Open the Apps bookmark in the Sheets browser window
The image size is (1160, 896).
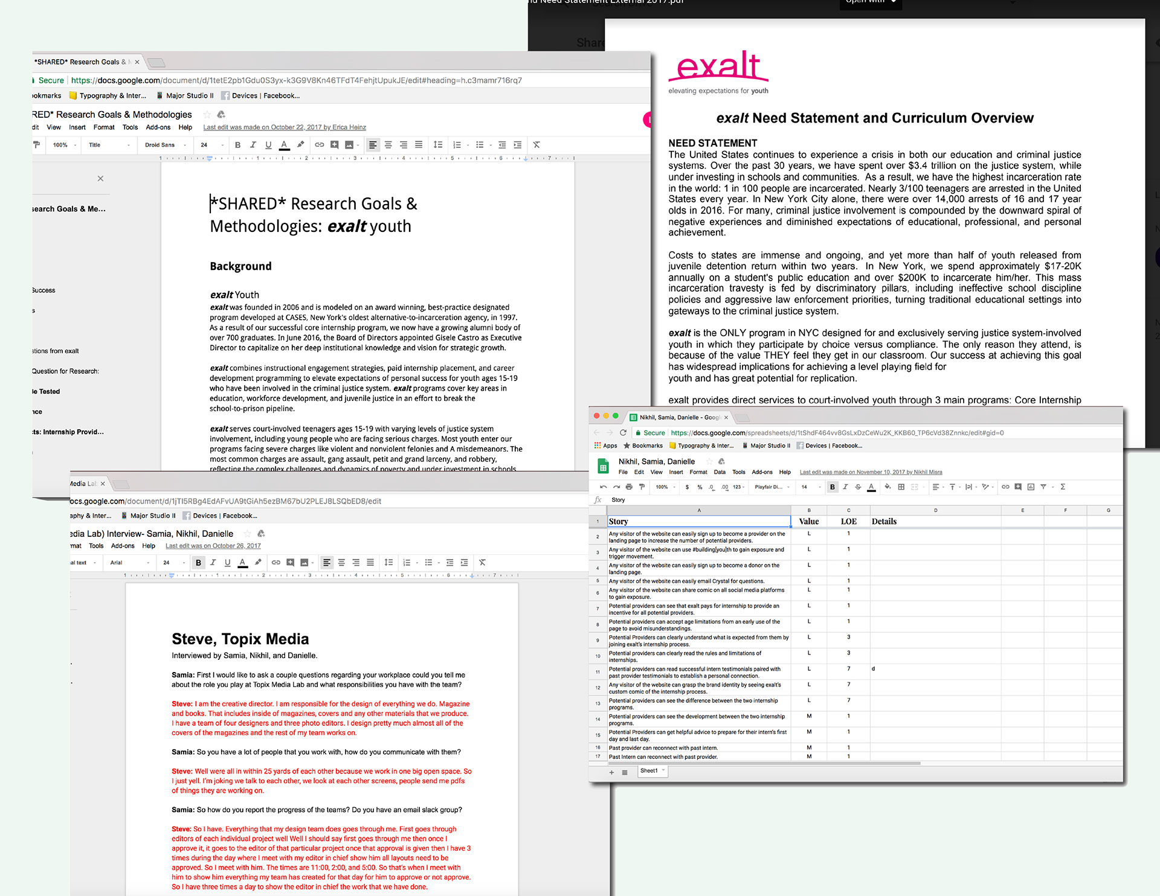(605, 446)
